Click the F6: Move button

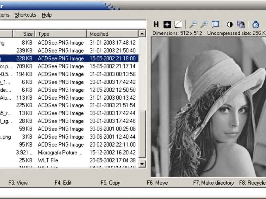157,183
